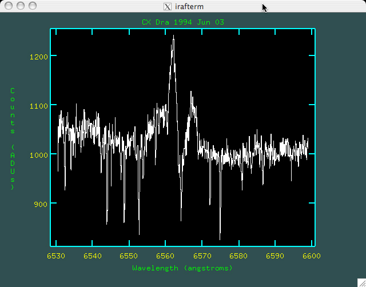Click the tallest emission peak near 6562
366x287 pixels.
[173, 37]
